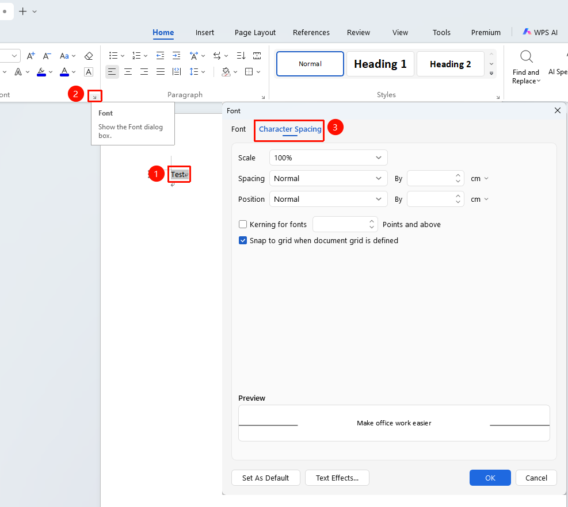568x507 pixels.
Task: Apply character border boxed A icon
Action: (x=89, y=72)
